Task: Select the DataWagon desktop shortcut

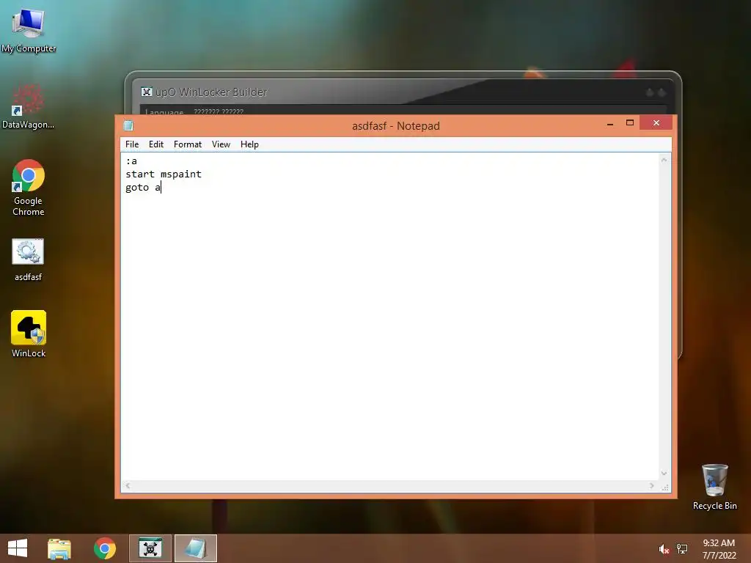Action: [x=29, y=106]
